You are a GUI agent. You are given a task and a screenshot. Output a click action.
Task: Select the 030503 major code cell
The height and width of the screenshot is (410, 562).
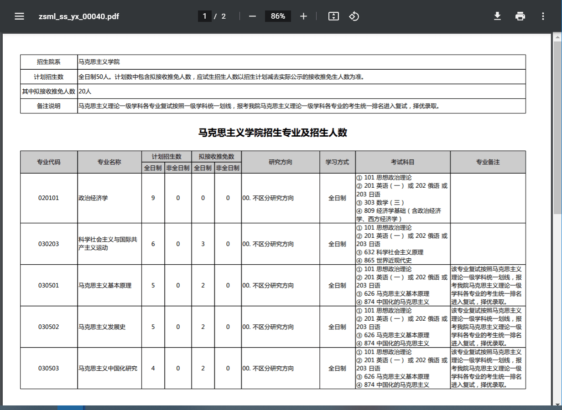[x=49, y=368]
